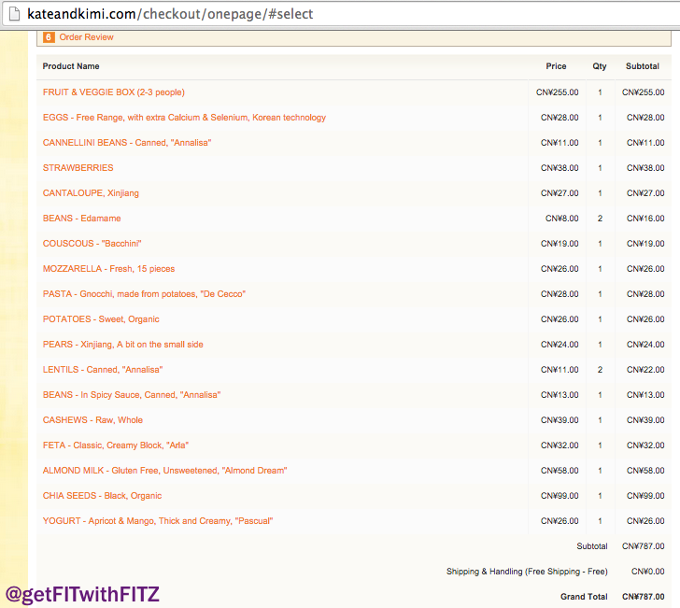Open POTATOES - Sweet, Organic link
Screen dimensions: 680x608
(101, 319)
